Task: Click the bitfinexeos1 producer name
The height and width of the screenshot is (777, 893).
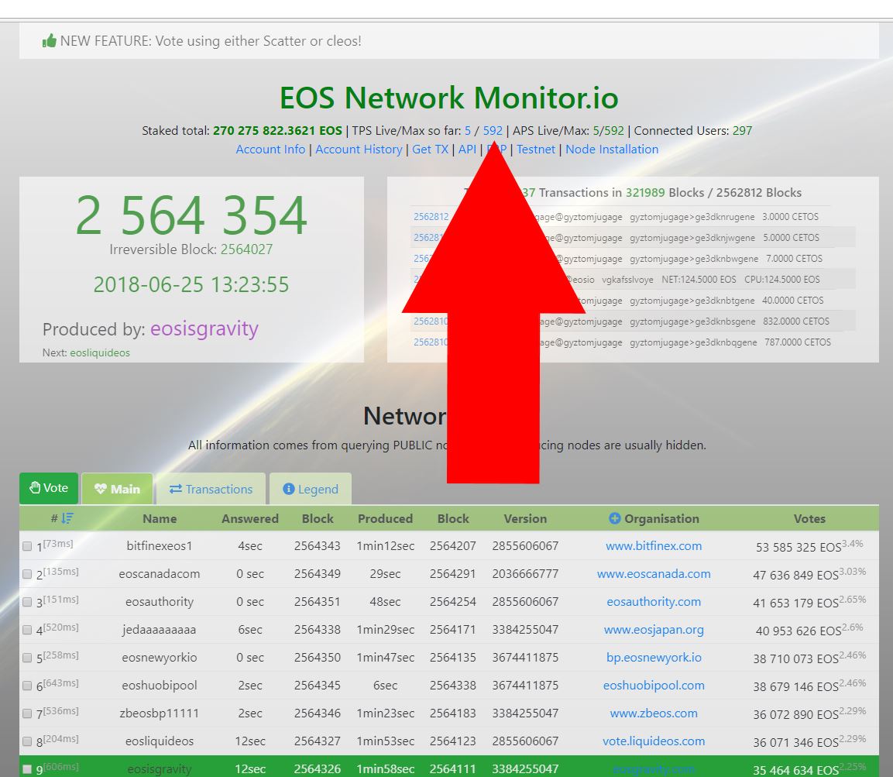Action: coord(160,545)
